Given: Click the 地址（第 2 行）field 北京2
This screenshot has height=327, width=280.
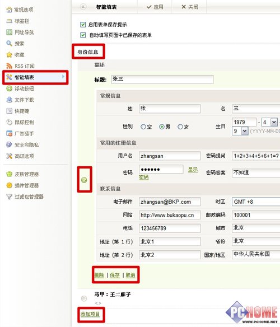Looking at the screenshot, I should point(170,255).
